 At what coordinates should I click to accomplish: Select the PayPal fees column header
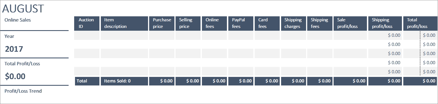click(x=241, y=23)
